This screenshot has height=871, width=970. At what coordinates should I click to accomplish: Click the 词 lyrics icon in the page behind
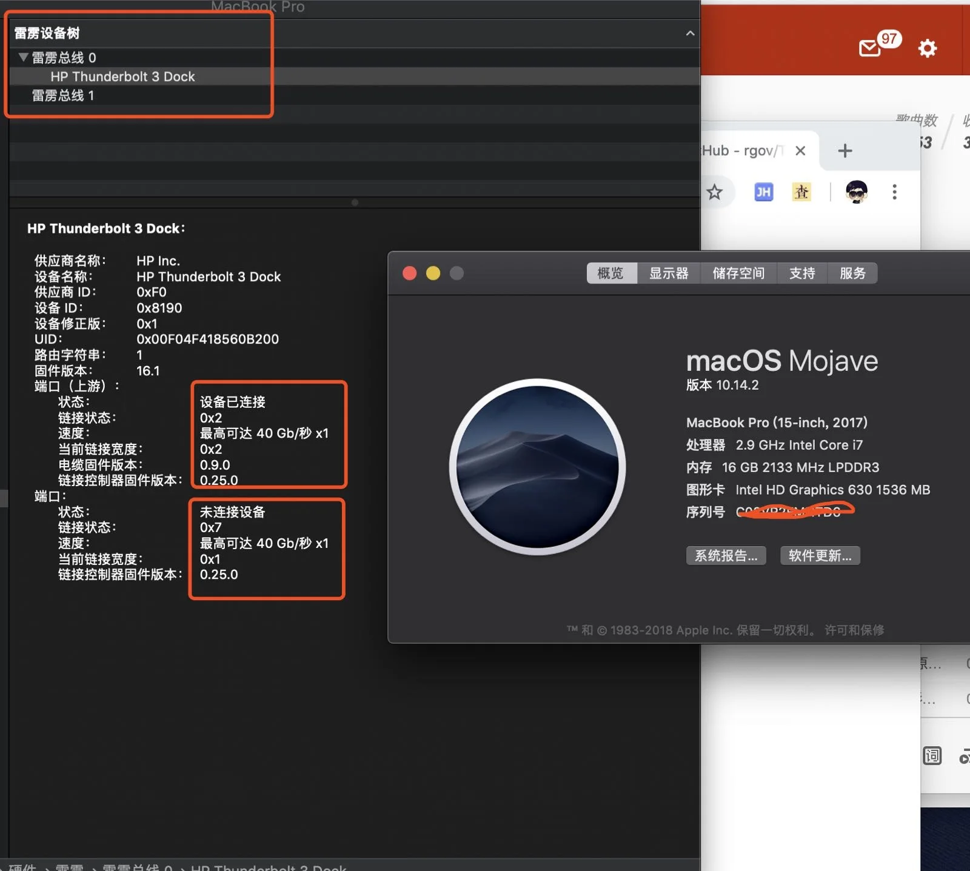(x=932, y=756)
